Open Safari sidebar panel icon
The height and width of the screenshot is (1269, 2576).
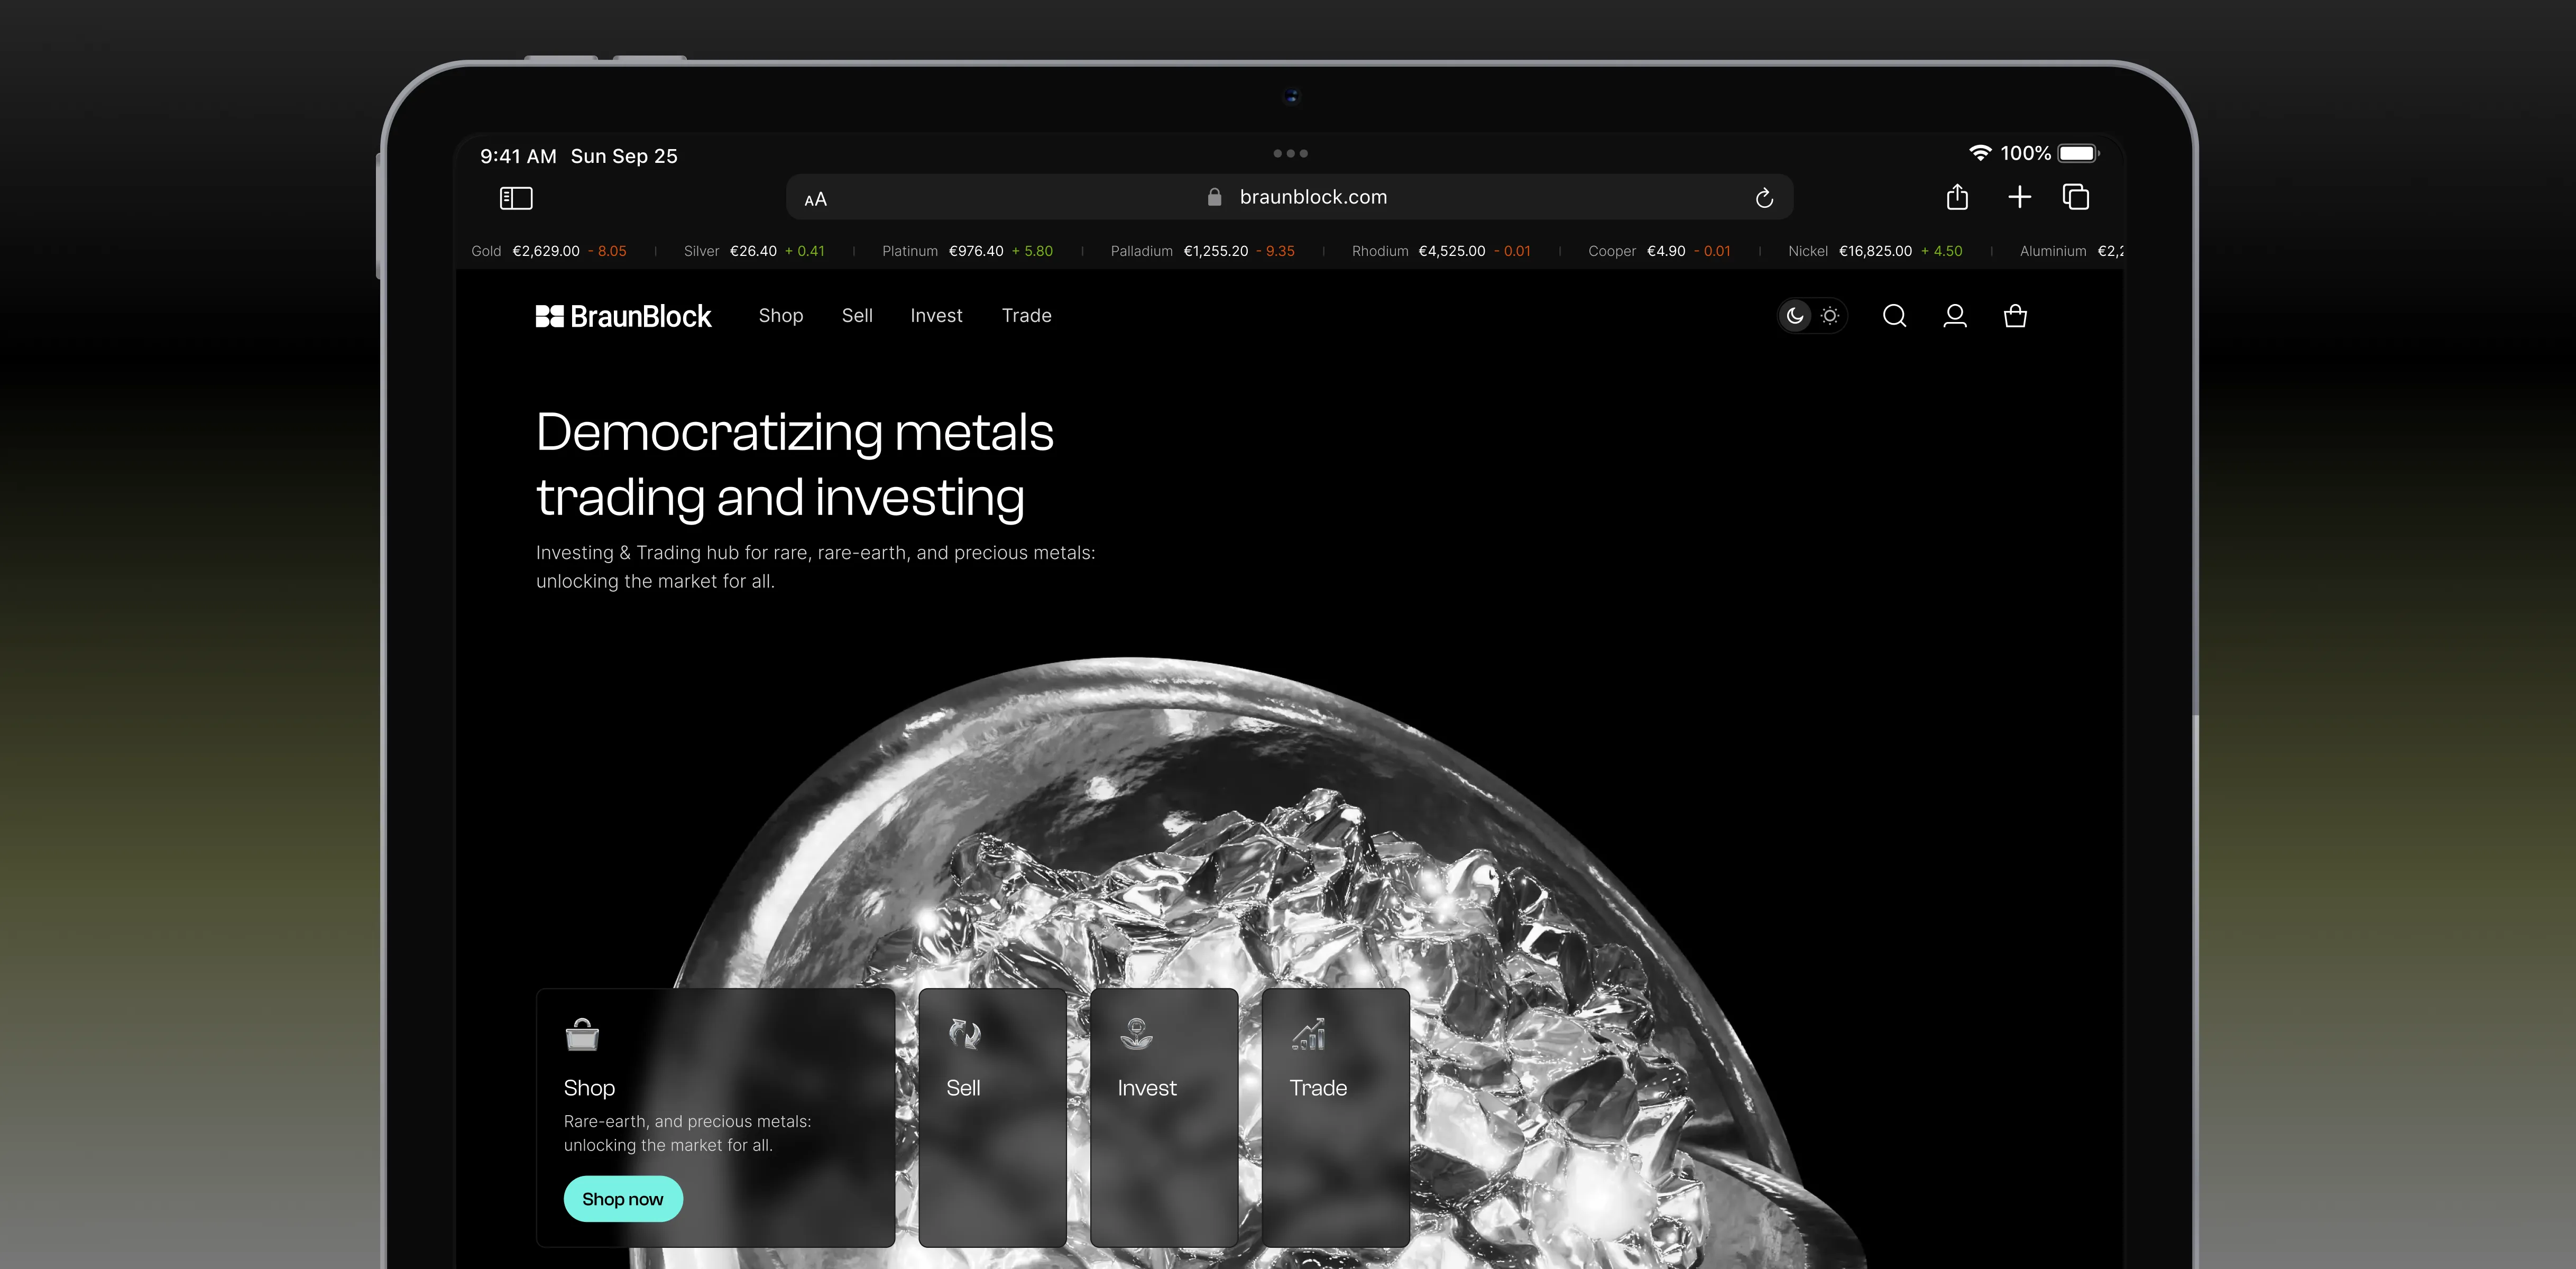[516, 198]
